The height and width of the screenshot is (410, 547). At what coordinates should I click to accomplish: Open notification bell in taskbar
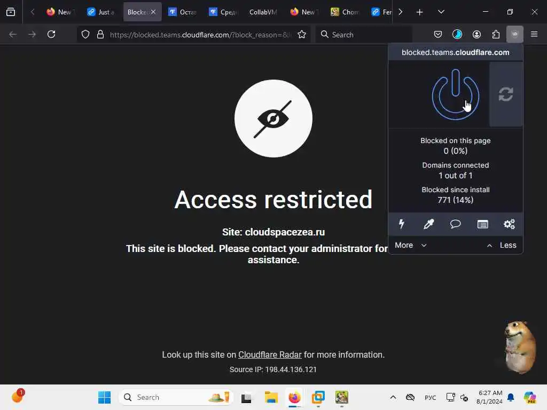click(x=511, y=397)
